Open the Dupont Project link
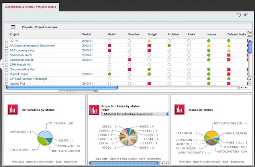255x167 pixels. [19, 74]
